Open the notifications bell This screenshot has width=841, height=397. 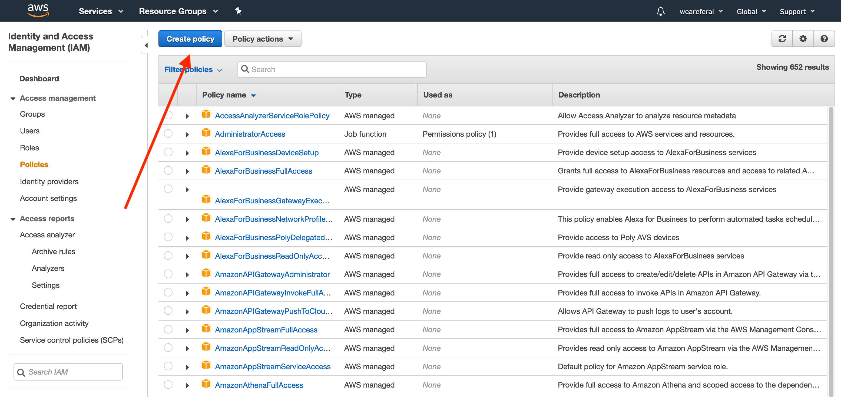pyautogui.click(x=660, y=11)
